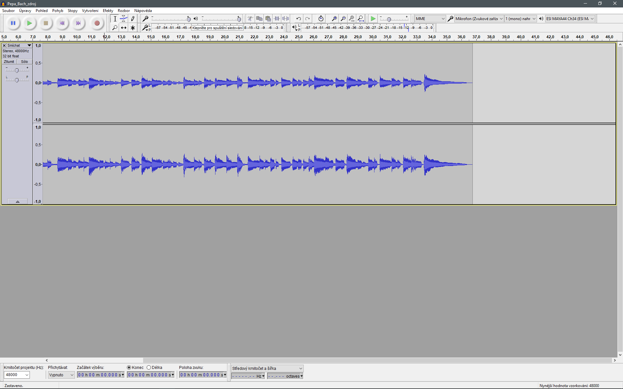Open the Hz unit dropdown arrow
The width and height of the screenshot is (623, 389).
[263, 376]
